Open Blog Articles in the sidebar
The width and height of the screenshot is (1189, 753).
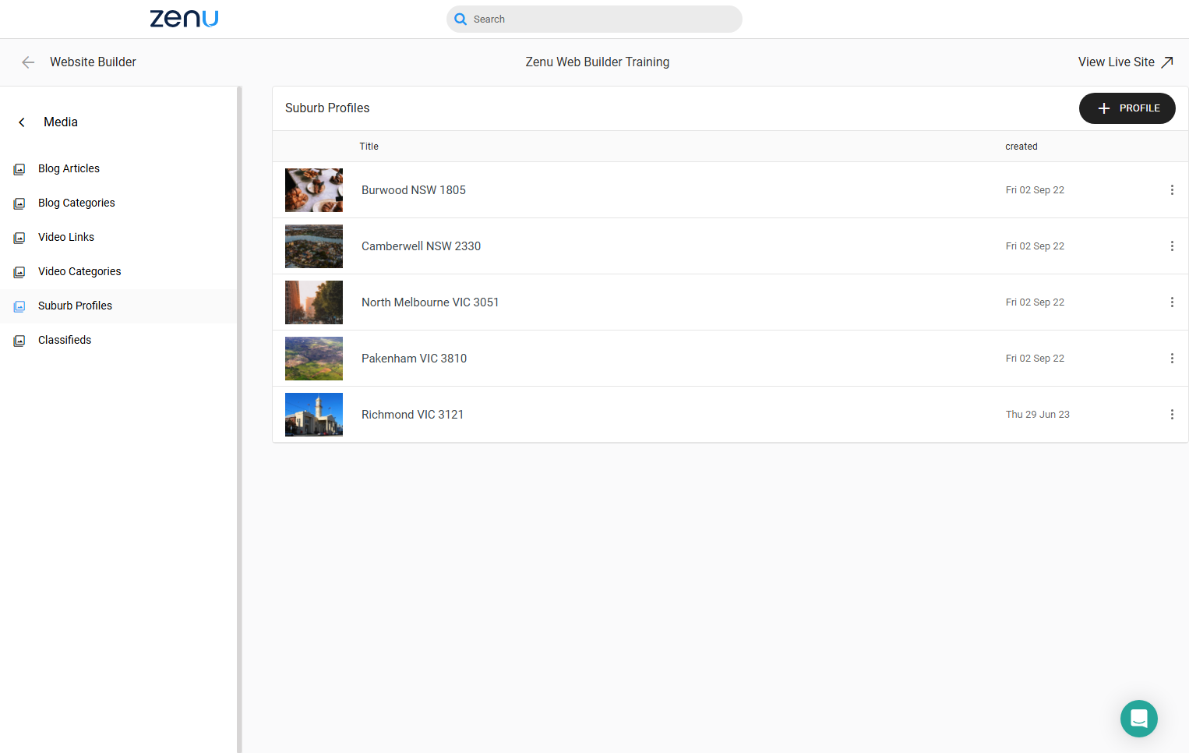click(118, 169)
